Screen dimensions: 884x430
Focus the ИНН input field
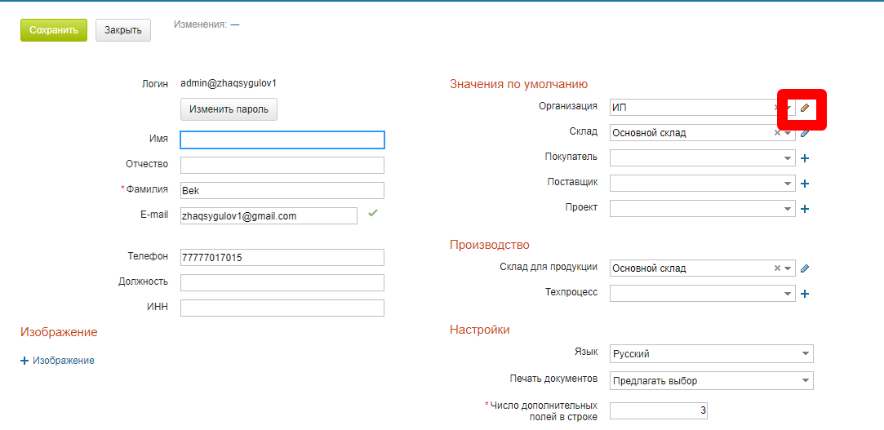point(282,308)
